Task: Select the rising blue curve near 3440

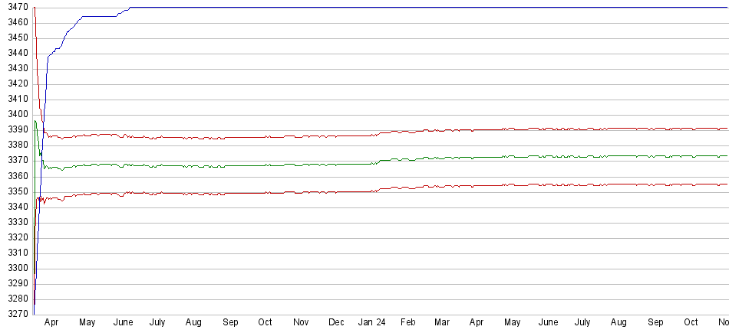Action: tap(54, 52)
